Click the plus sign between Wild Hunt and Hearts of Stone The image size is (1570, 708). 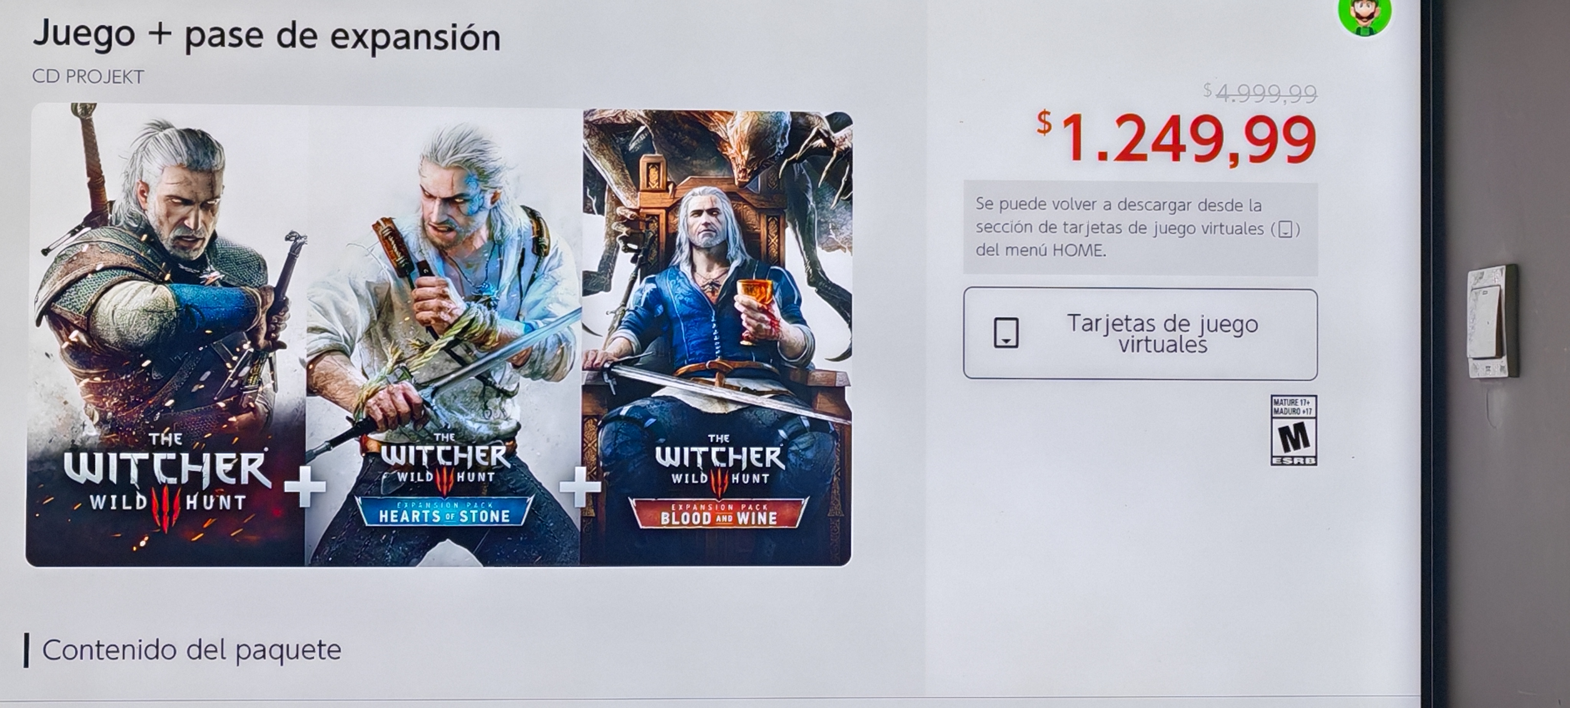click(305, 487)
